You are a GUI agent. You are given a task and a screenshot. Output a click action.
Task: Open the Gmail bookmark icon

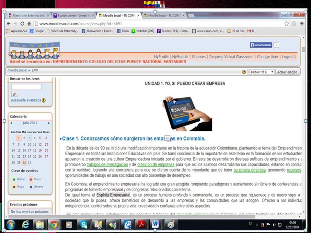tap(251, 31)
